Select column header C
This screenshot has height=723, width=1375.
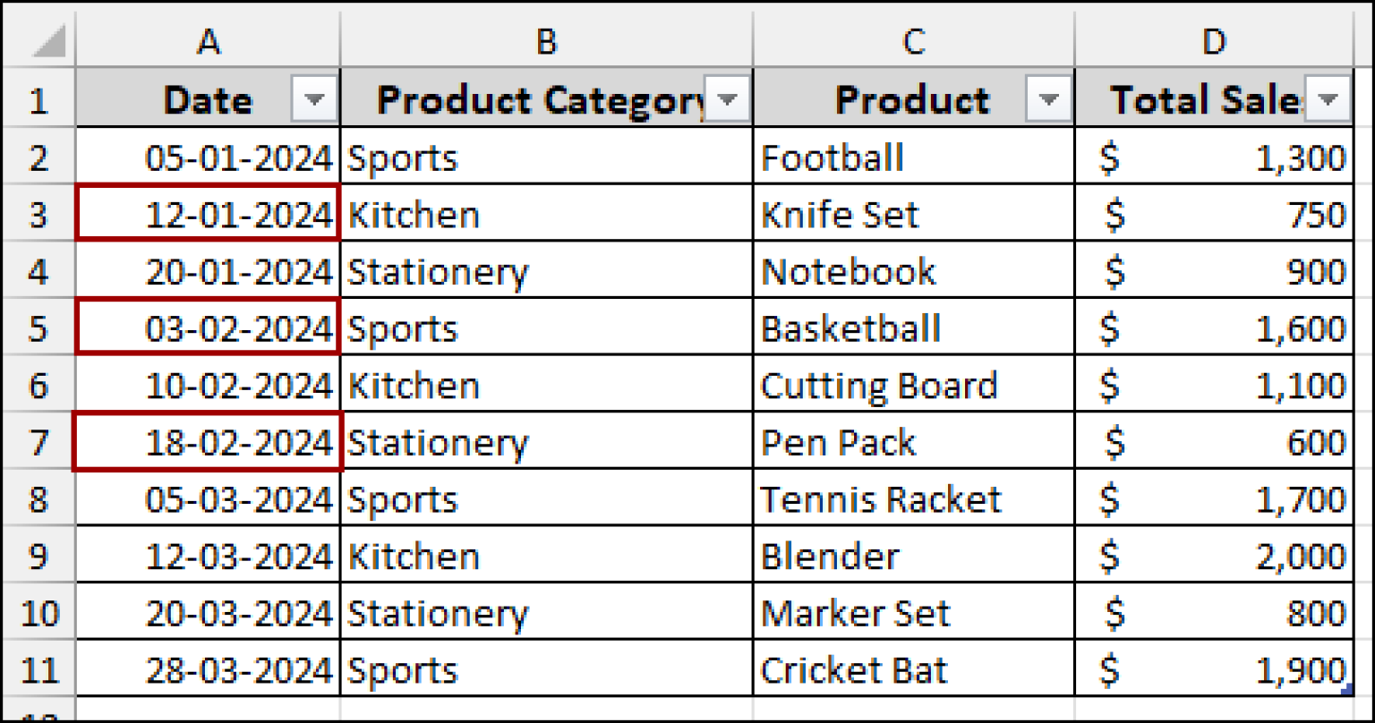[913, 40]
